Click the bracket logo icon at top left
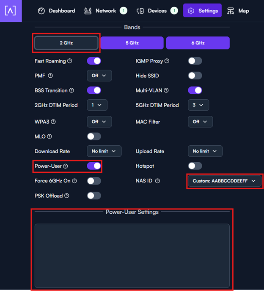 [x=11, y=11]
